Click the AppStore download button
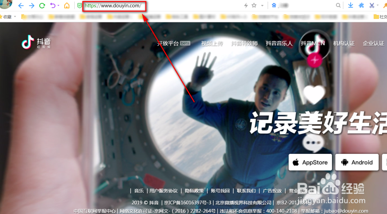The height and width of the screenshot is (214, 387). (x=310, y=162)
